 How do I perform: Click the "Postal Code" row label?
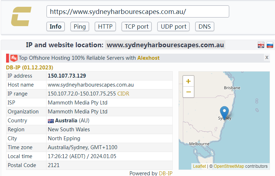22,165
